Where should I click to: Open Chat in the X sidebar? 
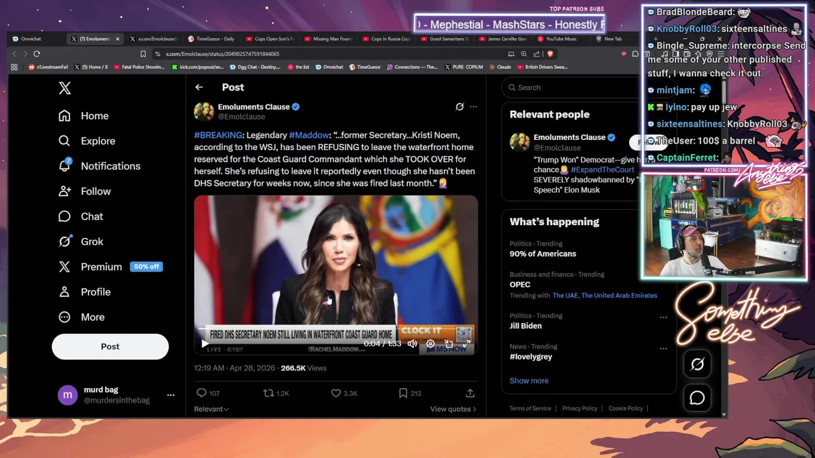[80, 216]
